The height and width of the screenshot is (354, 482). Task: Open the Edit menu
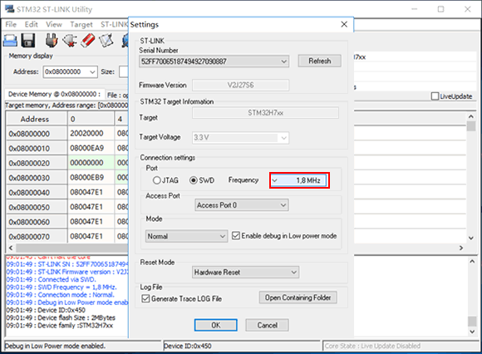(x=31, y=24)
